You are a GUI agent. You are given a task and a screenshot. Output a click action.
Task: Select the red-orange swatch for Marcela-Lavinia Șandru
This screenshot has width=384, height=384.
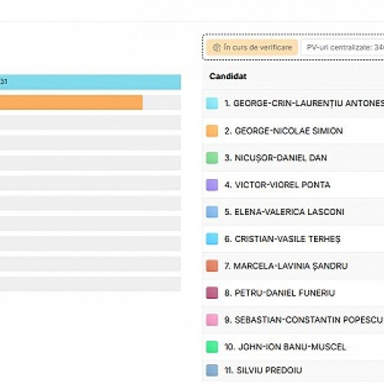pos(212,266)
